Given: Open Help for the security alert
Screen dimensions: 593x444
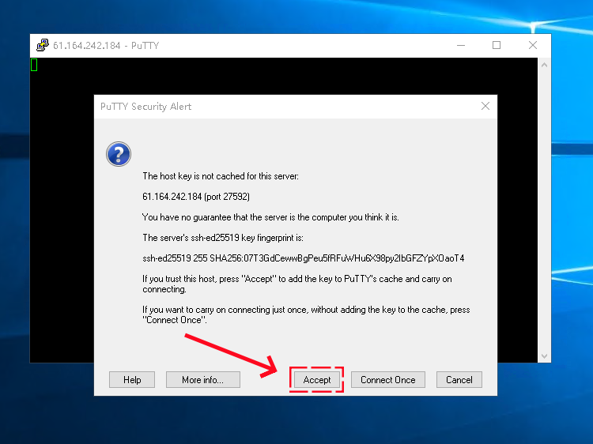Looking at the screenshot, I should click(132, 380).
